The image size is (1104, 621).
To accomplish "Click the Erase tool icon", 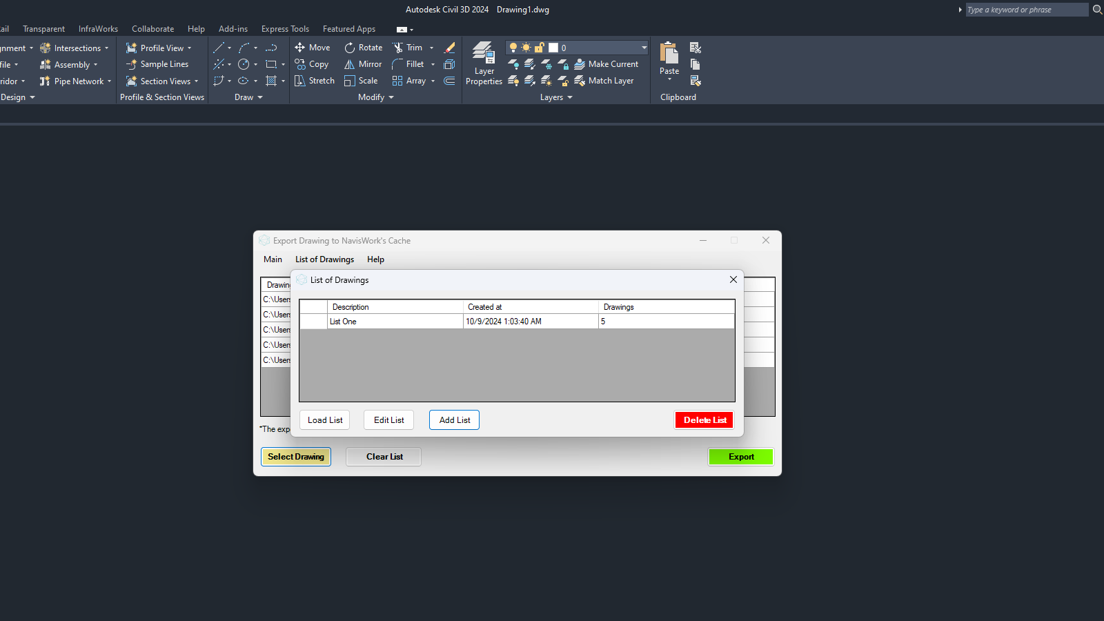I will click(449, 48).
